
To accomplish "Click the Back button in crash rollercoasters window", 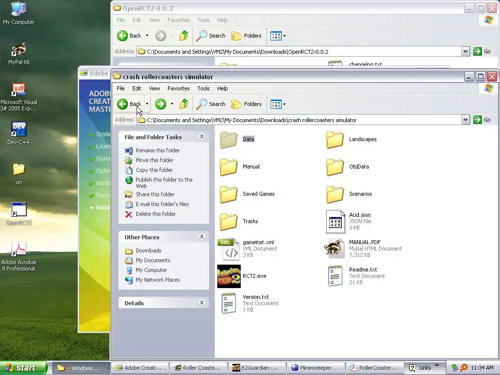I will coord(129,104).
